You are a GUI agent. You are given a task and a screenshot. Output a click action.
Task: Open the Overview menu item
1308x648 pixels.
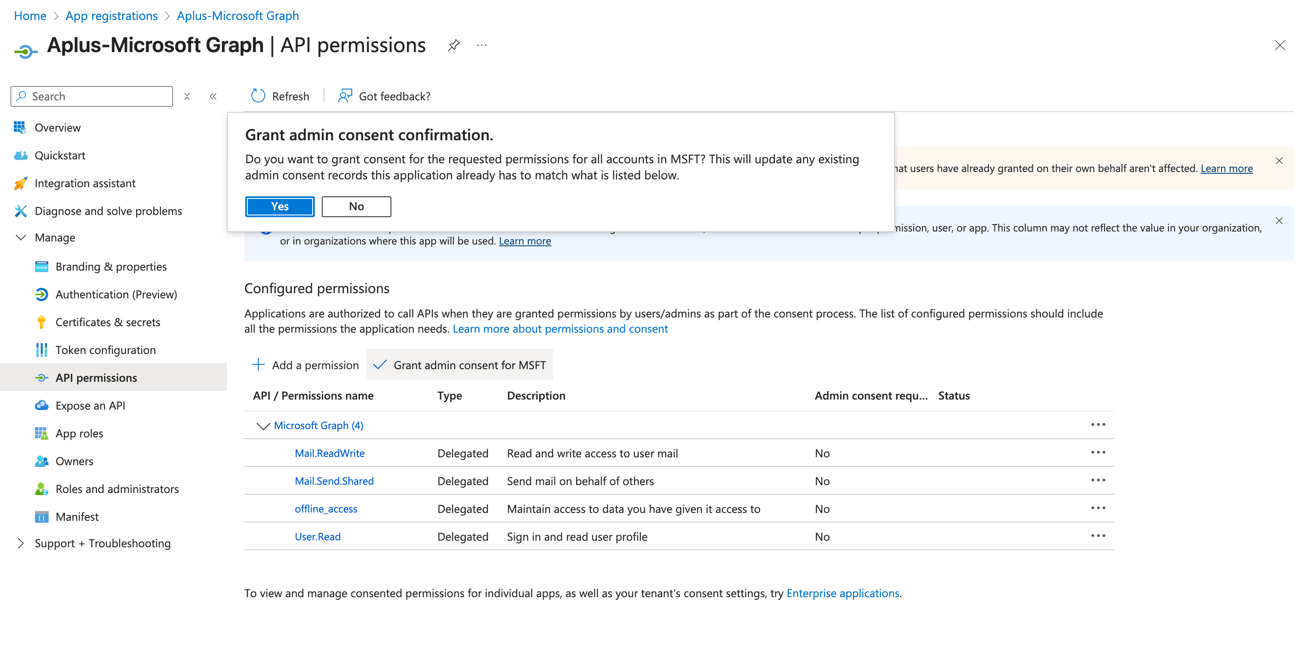click(57, 127)
